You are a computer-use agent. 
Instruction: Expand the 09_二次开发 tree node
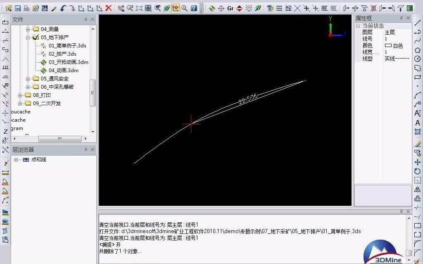pyautogui.click(x=20, y=103)
